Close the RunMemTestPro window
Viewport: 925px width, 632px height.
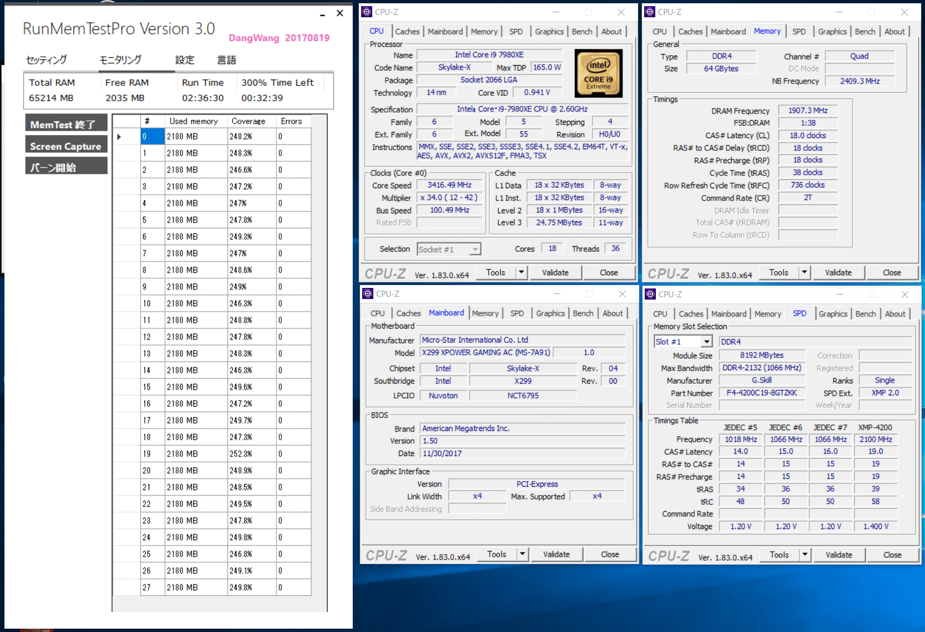[x=340, y=13]
